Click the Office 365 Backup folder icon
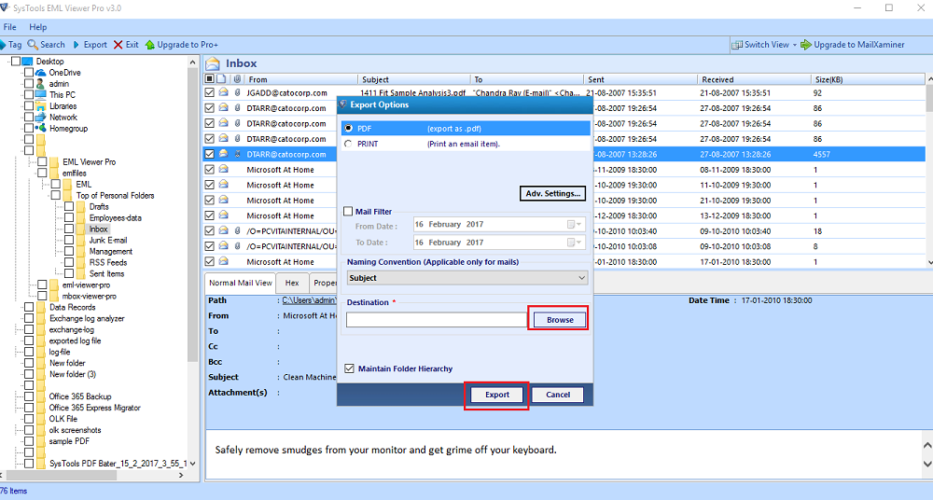Image resolution: width=933 pixels, height=500 pixels. pyautogui.click(x=41, y=396)
